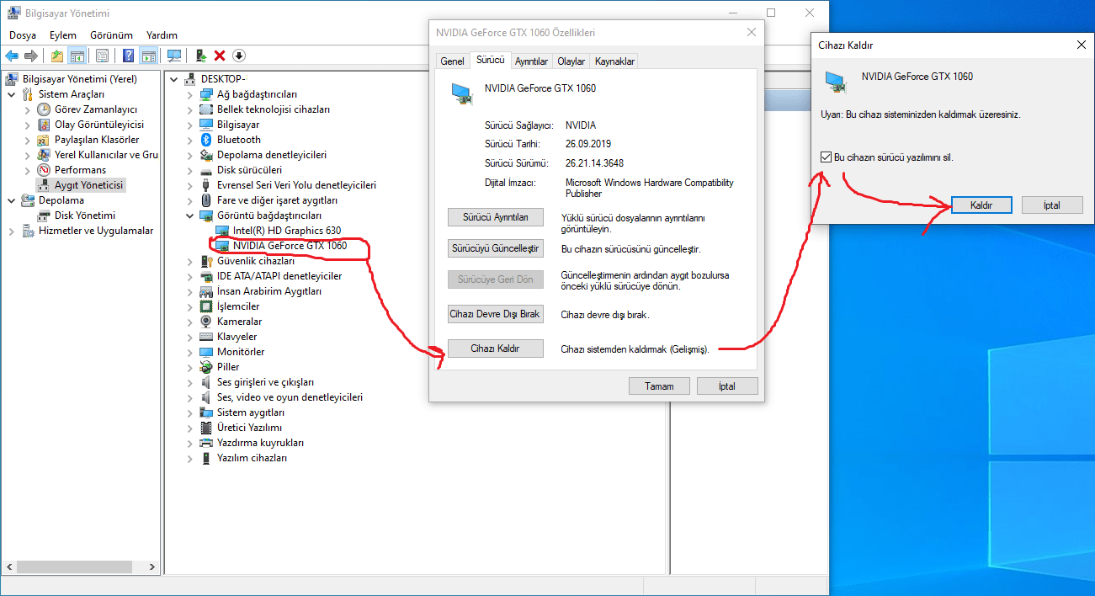The height and width of the screenshot is (596, 1095).
Task: Click Fare ve diğer işaret aygıtları mouse icon
Action: [x=206, y=200]
